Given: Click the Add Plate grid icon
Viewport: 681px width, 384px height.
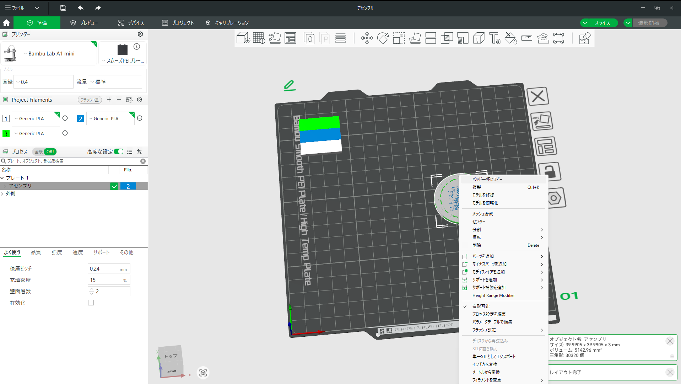Looking at the screenshot, I should tap(259, 38).
